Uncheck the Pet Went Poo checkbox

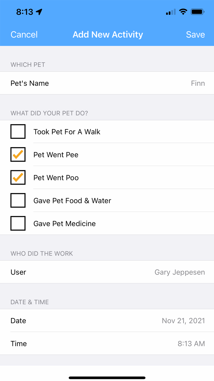pyautogui.click(x=18, y=177)
